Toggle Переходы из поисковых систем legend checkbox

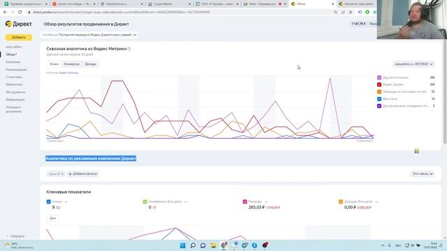[x=379, y=91]
